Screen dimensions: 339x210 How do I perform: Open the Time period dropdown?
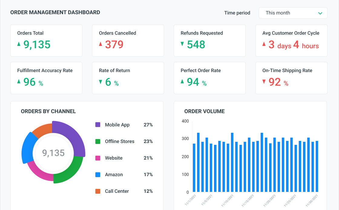pyautogui.click(x=293, y=13)
